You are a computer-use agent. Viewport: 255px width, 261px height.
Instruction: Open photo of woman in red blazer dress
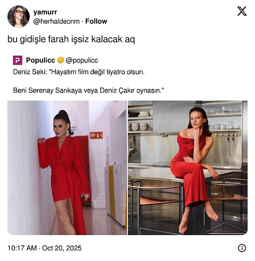[x=67, y=168]
